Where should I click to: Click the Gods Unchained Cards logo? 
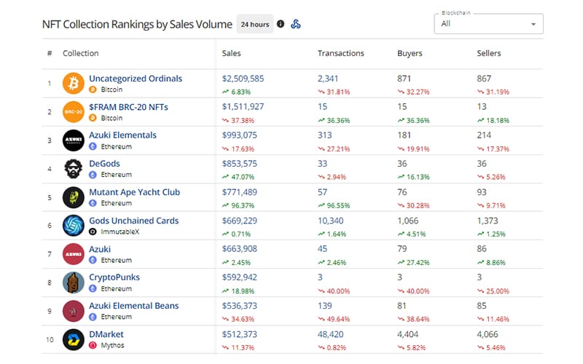click(74, 226)
